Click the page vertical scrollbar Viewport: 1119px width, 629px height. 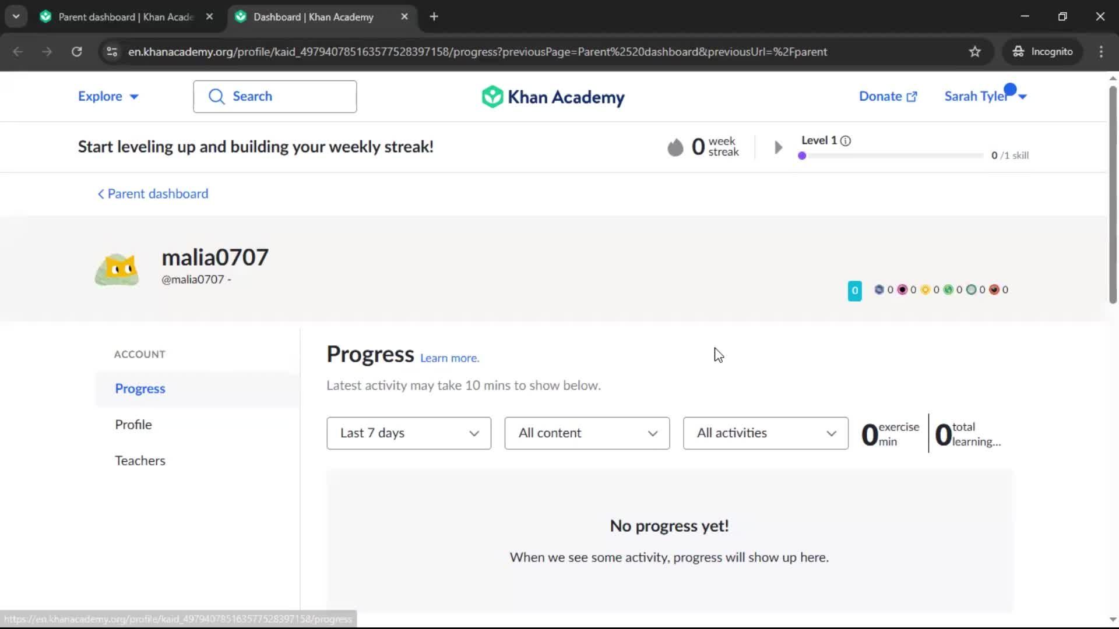[x=1113, y=195]
